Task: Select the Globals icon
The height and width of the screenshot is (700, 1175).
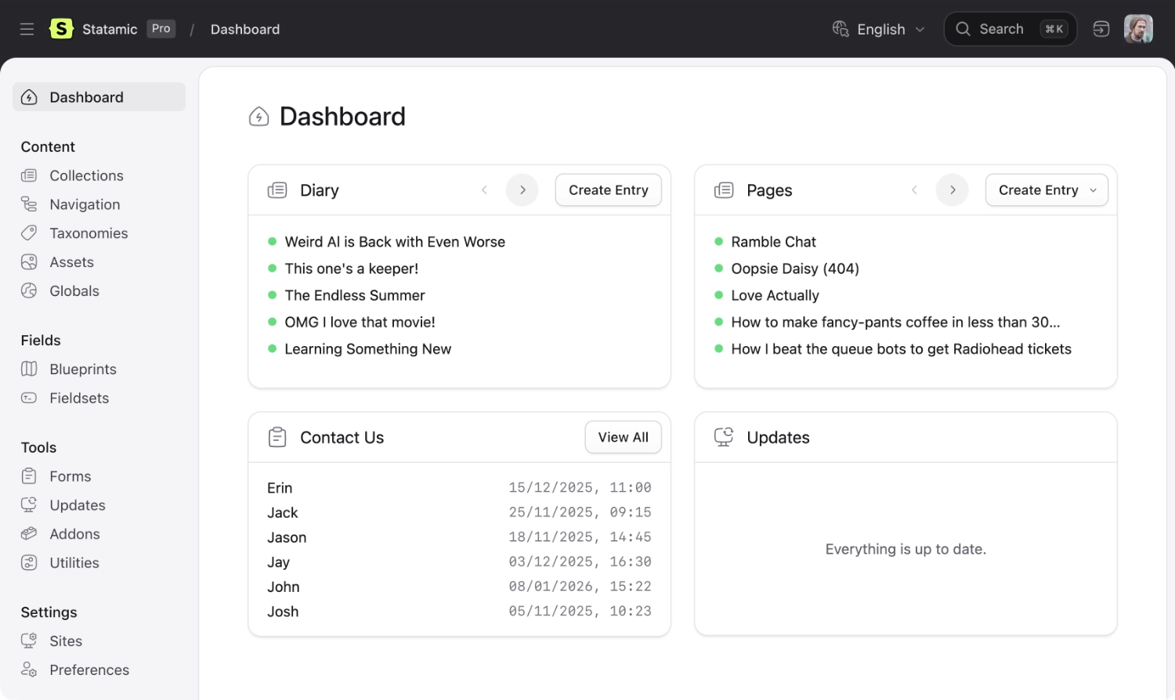Action: (29, 290)
